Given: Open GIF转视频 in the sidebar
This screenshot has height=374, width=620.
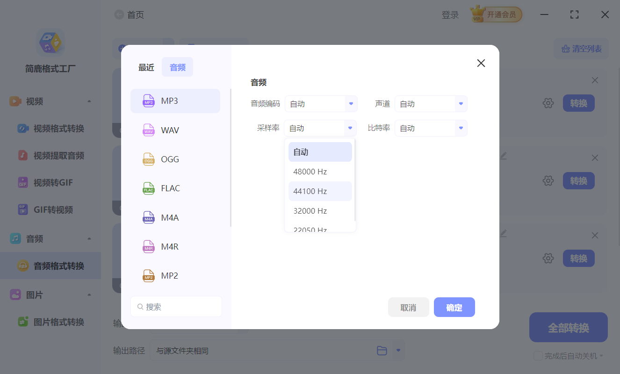Looking at the screenshot, I should coord(50,209).
